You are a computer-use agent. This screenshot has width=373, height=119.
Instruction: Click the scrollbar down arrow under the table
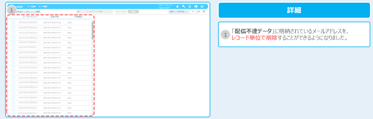pyautogui.click(x=92, y=114)
